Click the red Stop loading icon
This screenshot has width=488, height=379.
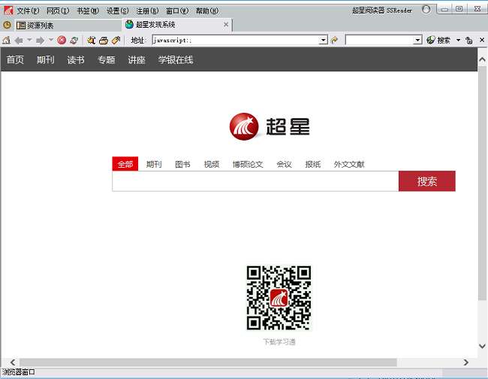(x=62, y=40)
